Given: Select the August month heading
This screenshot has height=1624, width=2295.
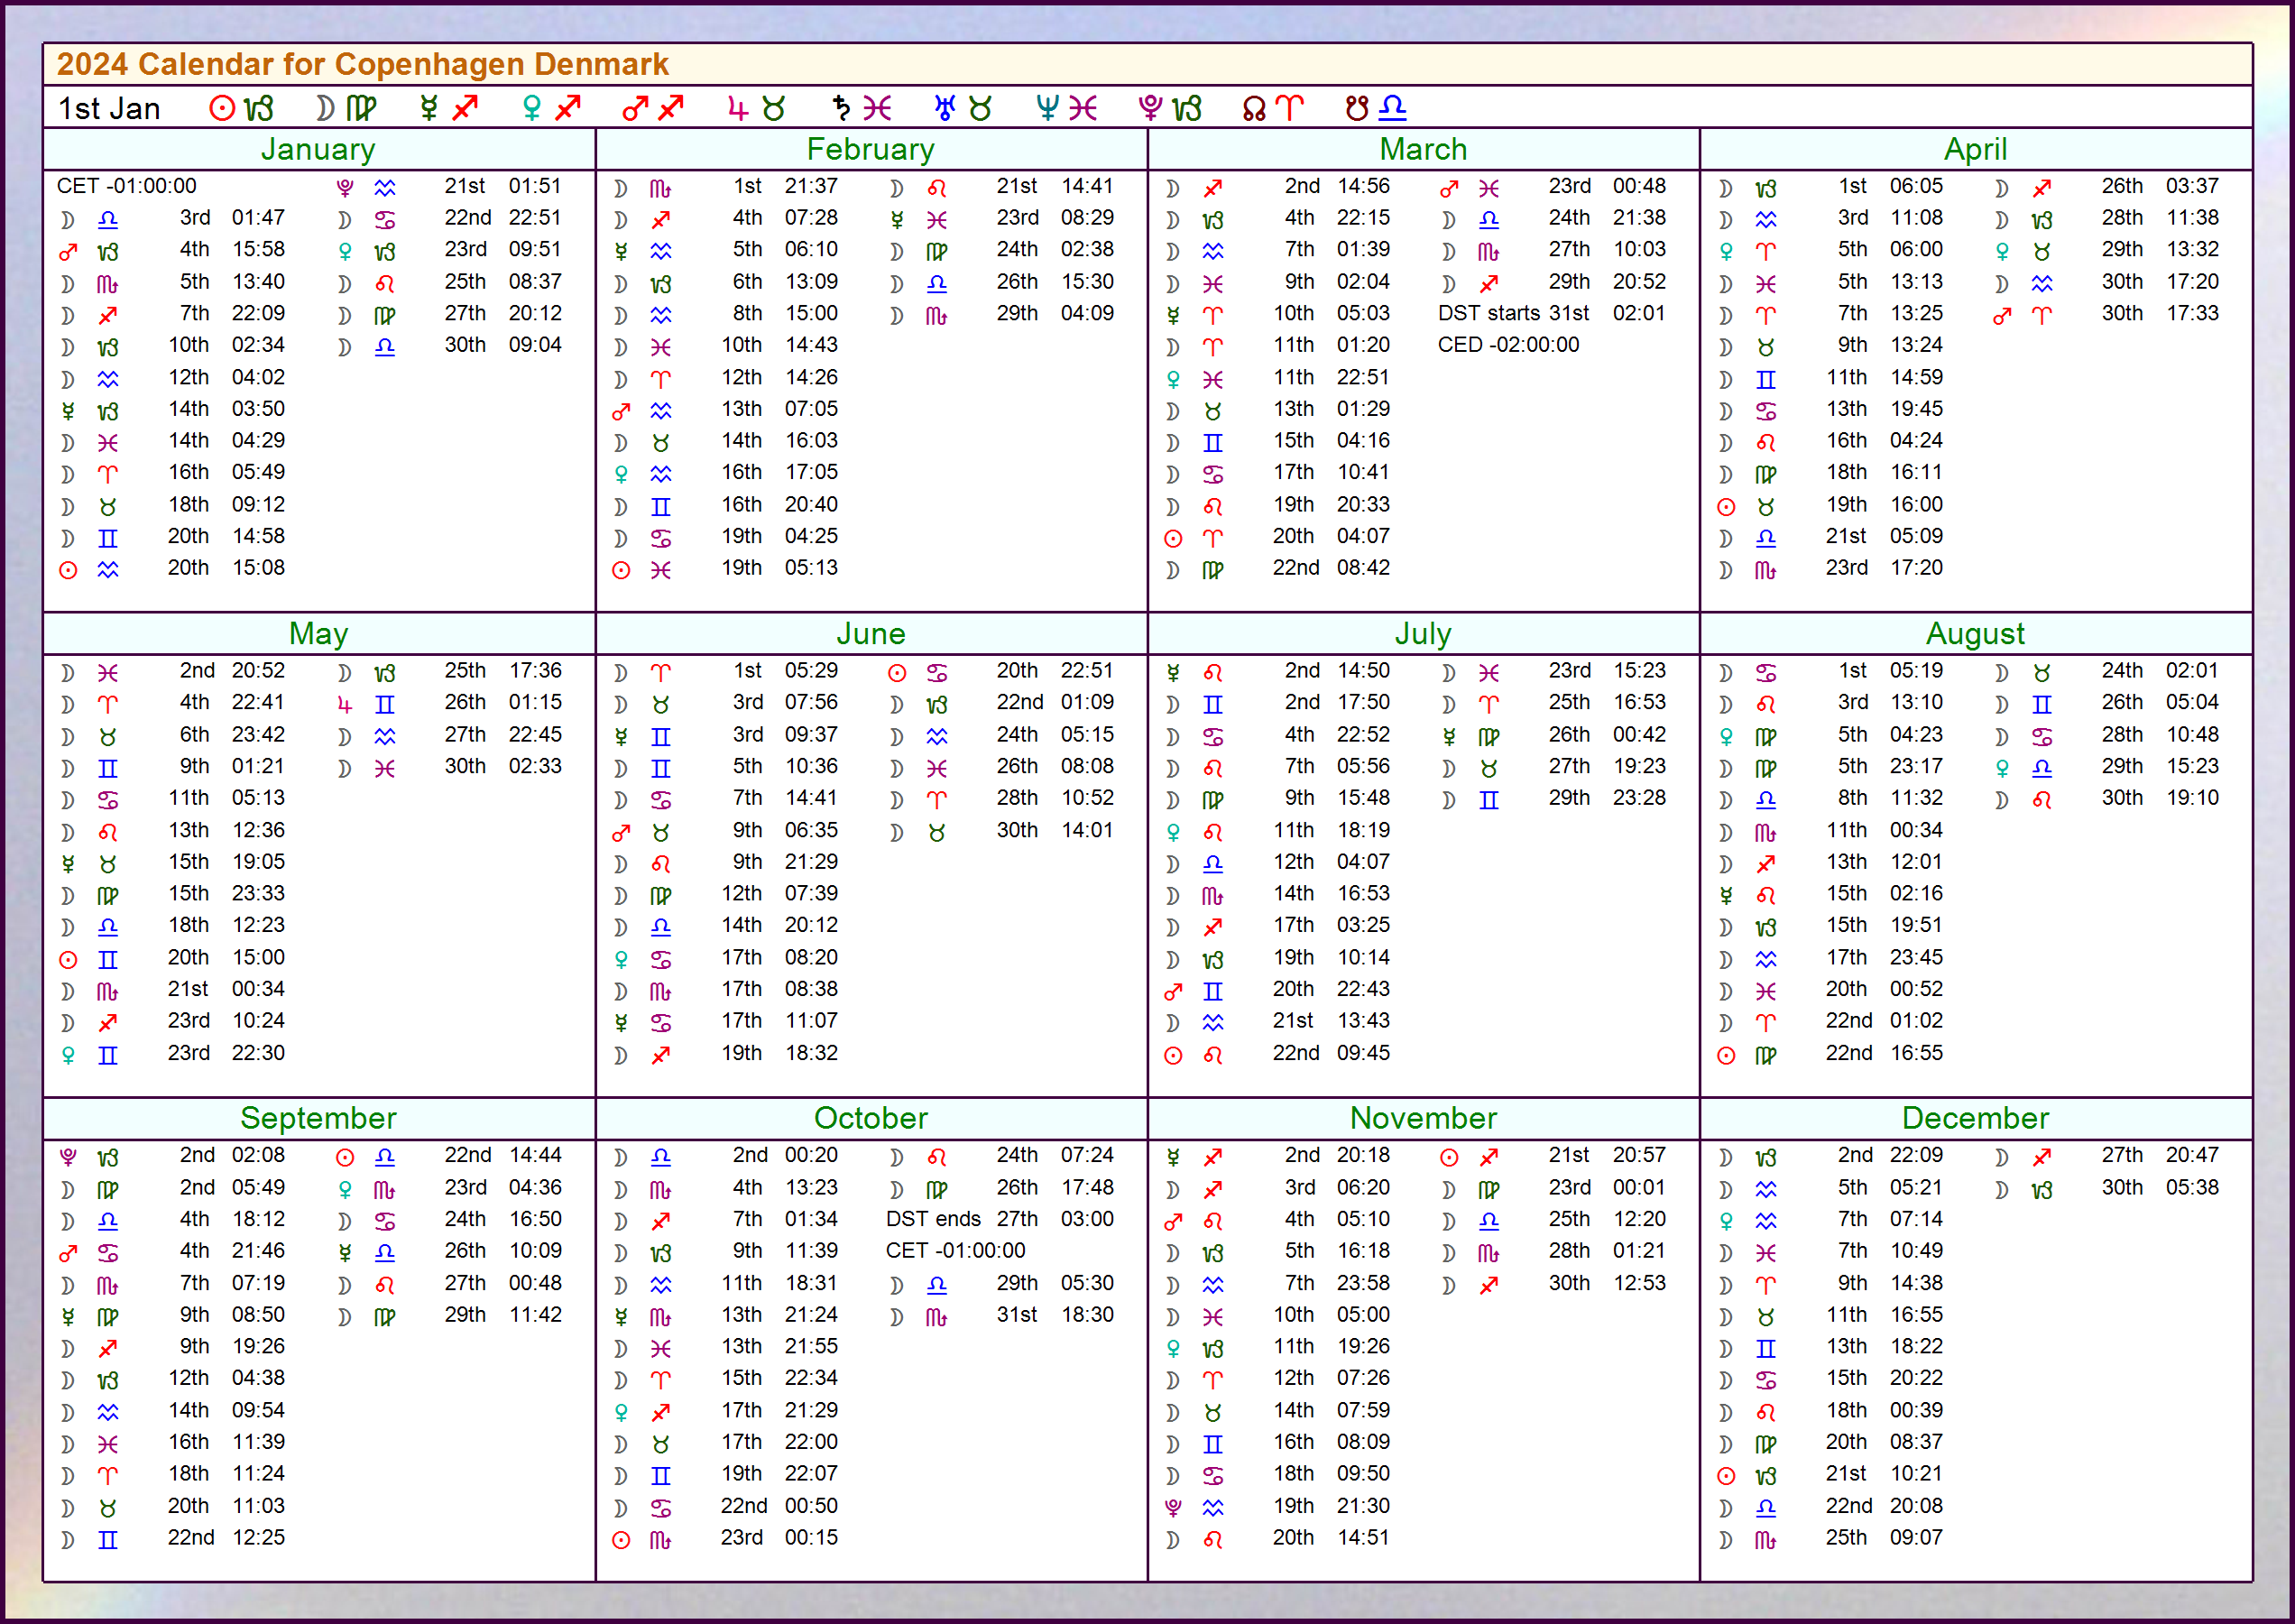Looking at the screenshot, I should (x=1975, y=634).
